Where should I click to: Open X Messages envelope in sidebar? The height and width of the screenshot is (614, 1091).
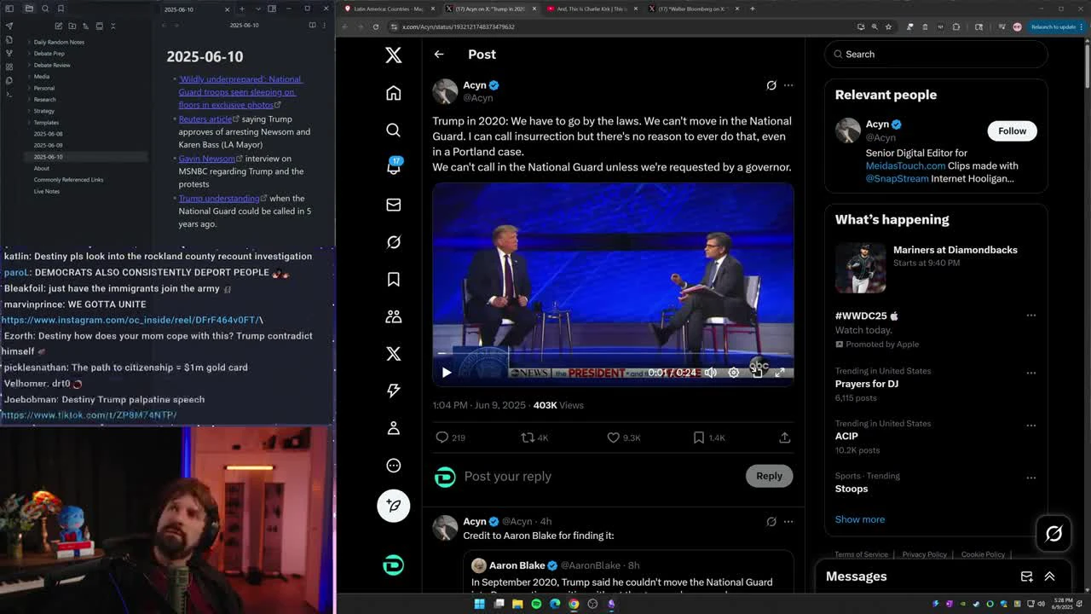393,205
